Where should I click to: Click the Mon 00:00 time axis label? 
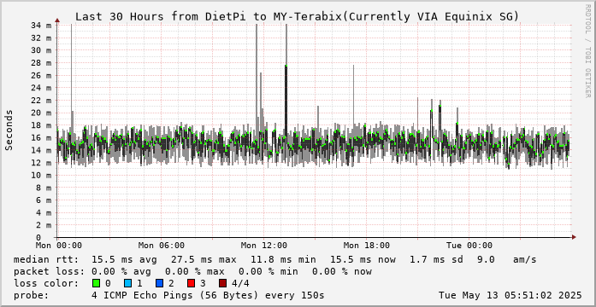point(58,246)
